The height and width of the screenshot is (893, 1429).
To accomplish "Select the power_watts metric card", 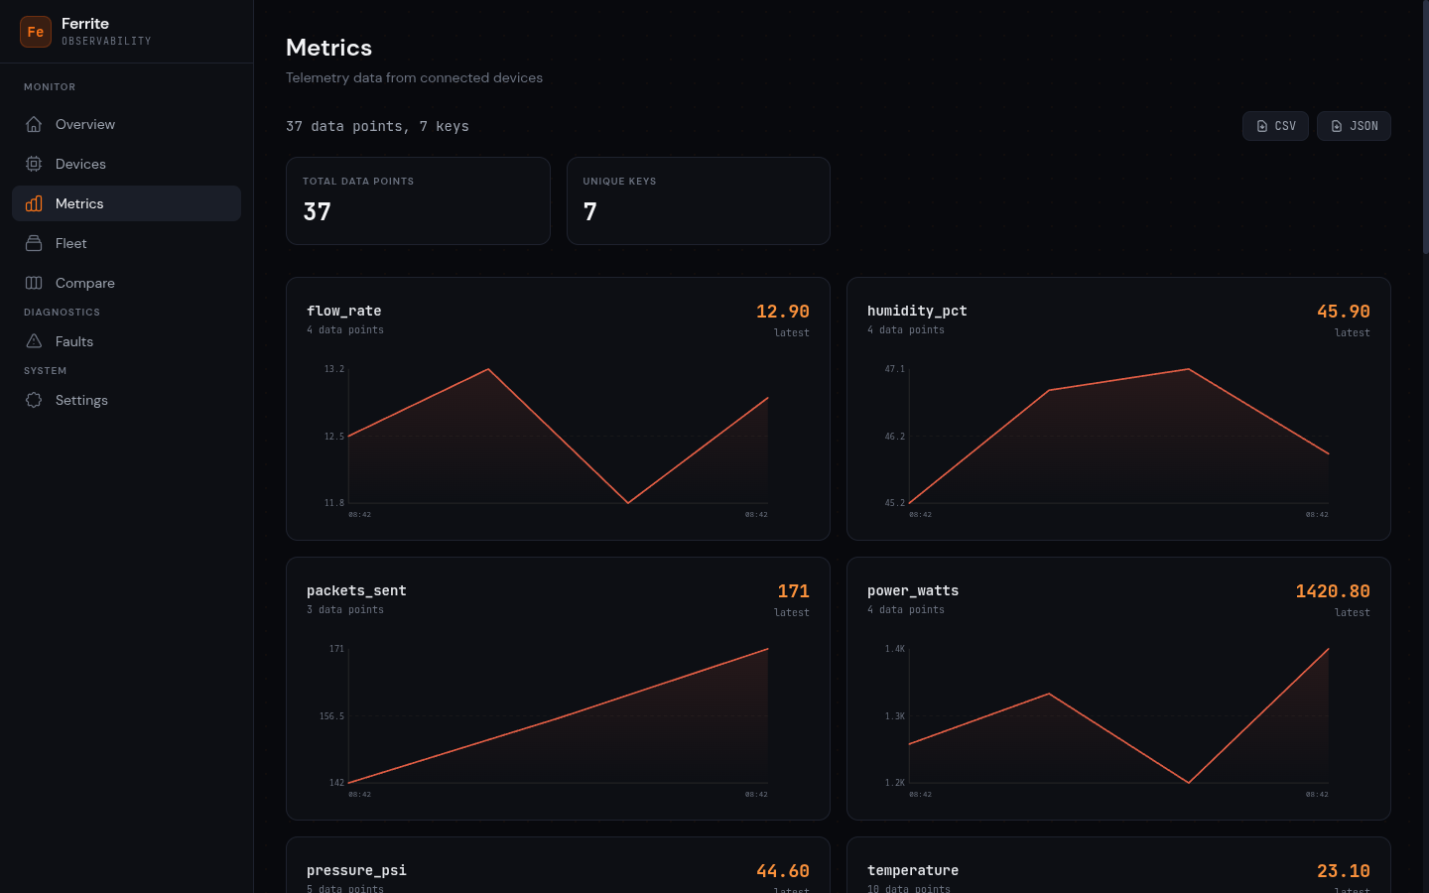I will tap(1118, 689).
